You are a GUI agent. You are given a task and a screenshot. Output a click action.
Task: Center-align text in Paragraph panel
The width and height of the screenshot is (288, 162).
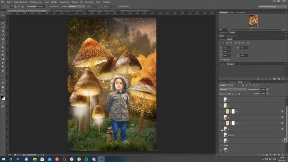coord(227,43)
